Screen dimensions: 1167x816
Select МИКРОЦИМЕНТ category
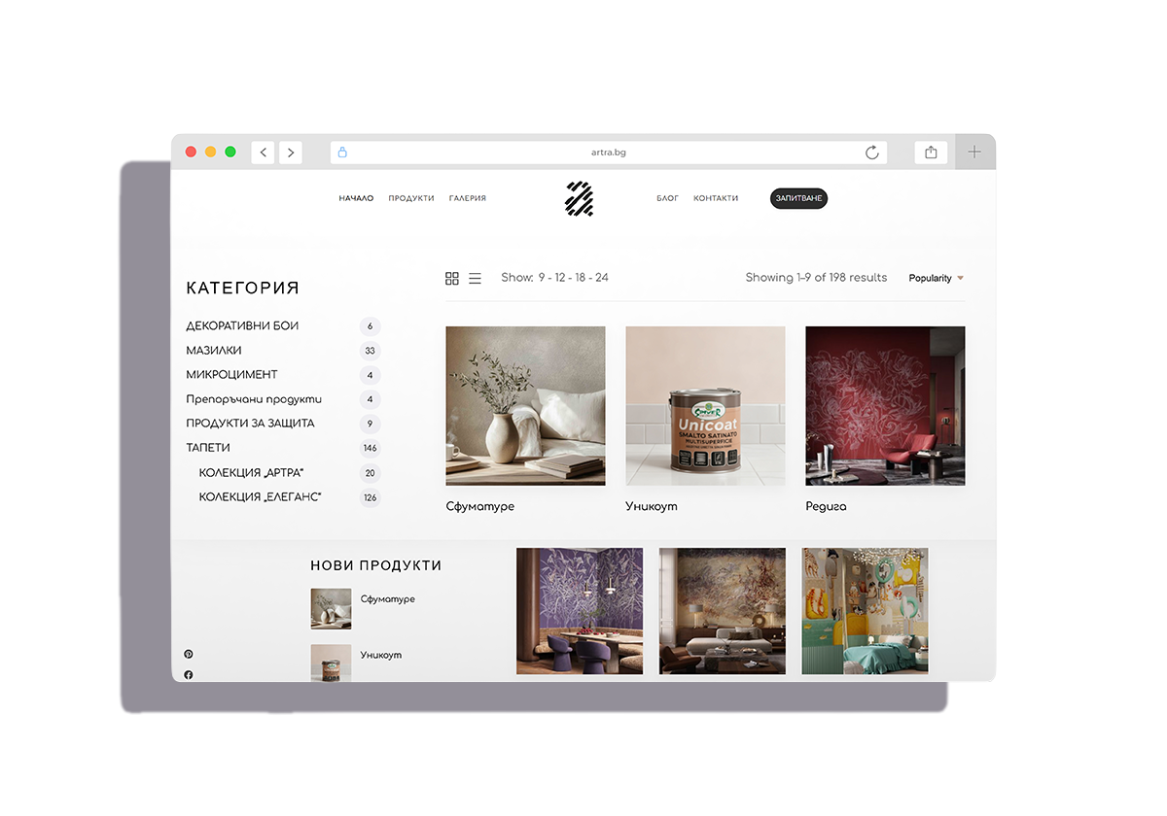(x=231, y=375)
